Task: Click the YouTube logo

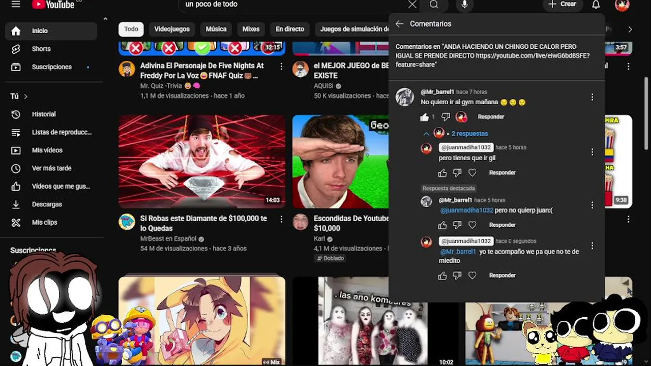Action: point(53,5)
